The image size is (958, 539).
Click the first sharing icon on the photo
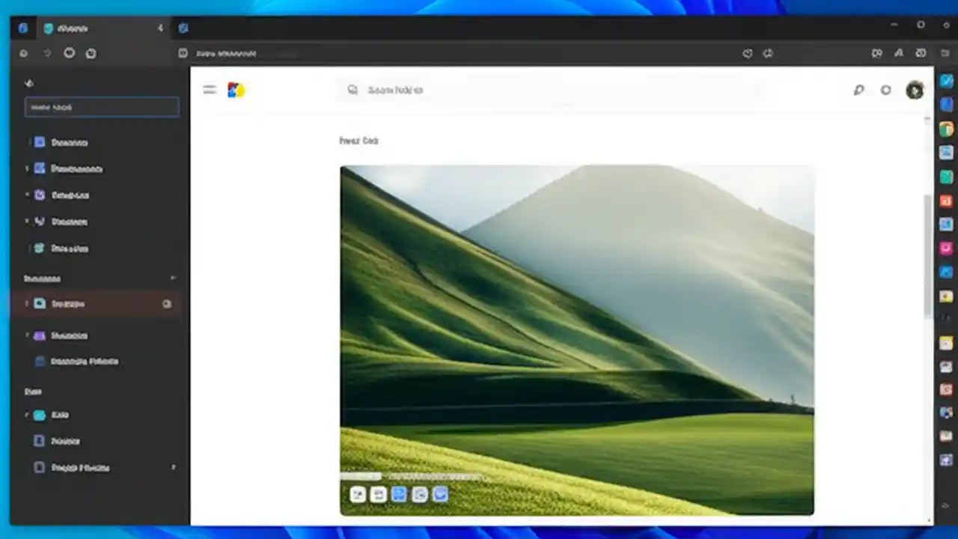point(358,494)
